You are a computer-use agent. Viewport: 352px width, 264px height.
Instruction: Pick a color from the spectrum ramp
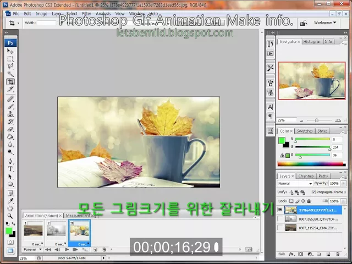click(x=311, y=164)
